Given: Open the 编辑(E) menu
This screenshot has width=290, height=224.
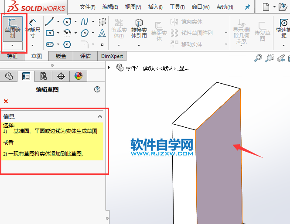Looking at the screenshot, I should (x=110, y=7).
